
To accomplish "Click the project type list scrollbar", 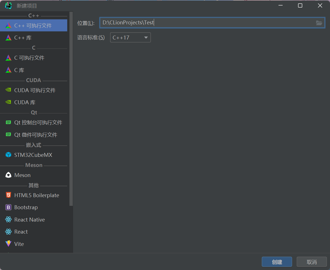I will (71, 112).
